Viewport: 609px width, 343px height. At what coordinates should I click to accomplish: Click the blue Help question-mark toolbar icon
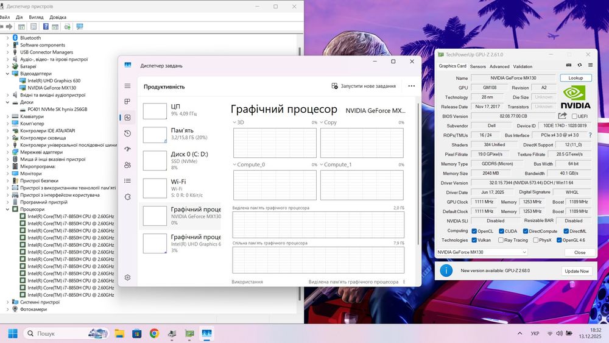pos(46,26)
